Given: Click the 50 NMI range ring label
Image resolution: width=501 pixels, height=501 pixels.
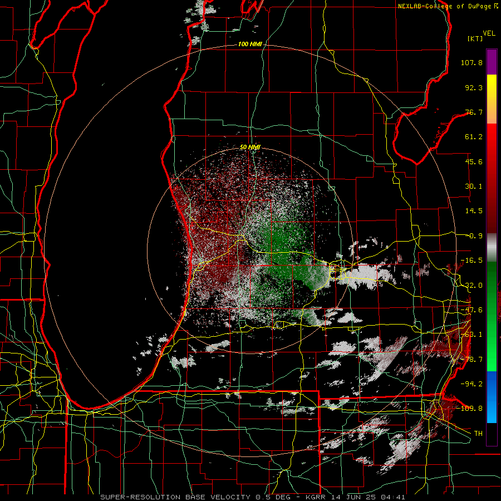Looking at the screenshot, I should pyautogui.click(x=250, y=148).
